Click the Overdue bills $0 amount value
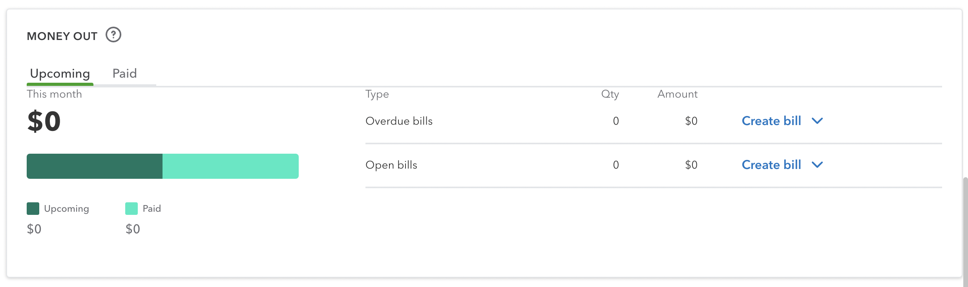The width and height of the screenshot is (968, 287). pyautogui.click(x=691, y=121)
